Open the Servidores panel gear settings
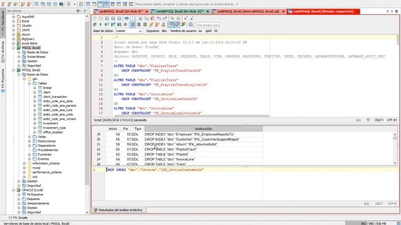The height and width of the screenshot is (225, 401). pos(78,11)
